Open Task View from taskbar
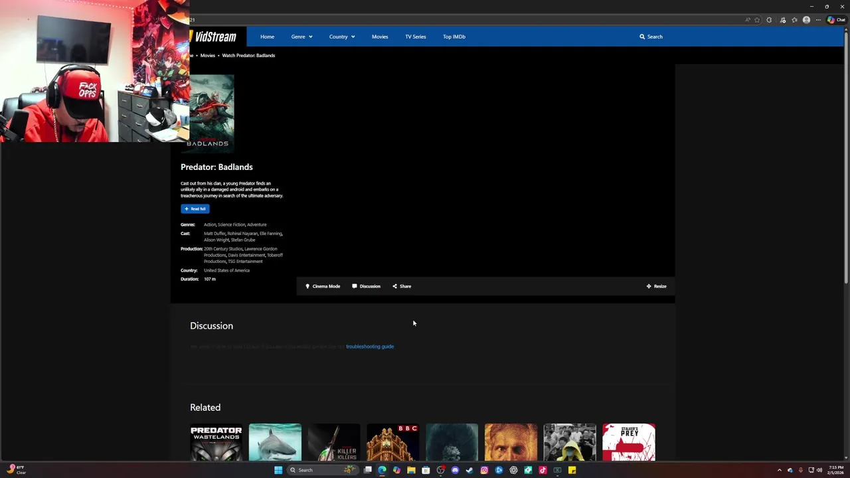850x478 pixels. coord(367,470)
